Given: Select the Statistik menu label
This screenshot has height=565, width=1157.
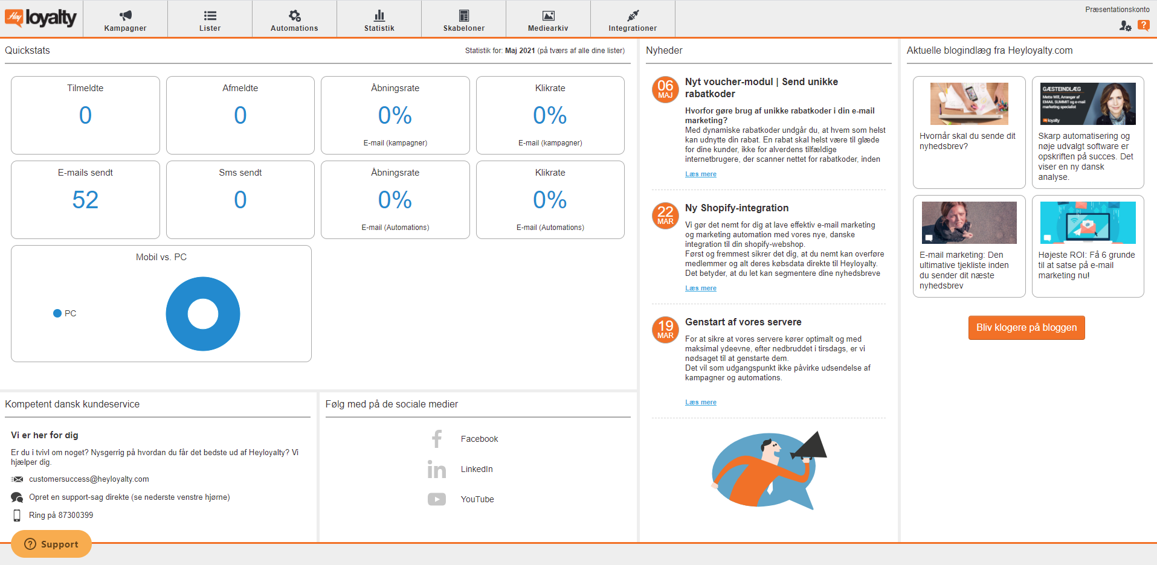Looking at the screenshot, I should 379,28.
